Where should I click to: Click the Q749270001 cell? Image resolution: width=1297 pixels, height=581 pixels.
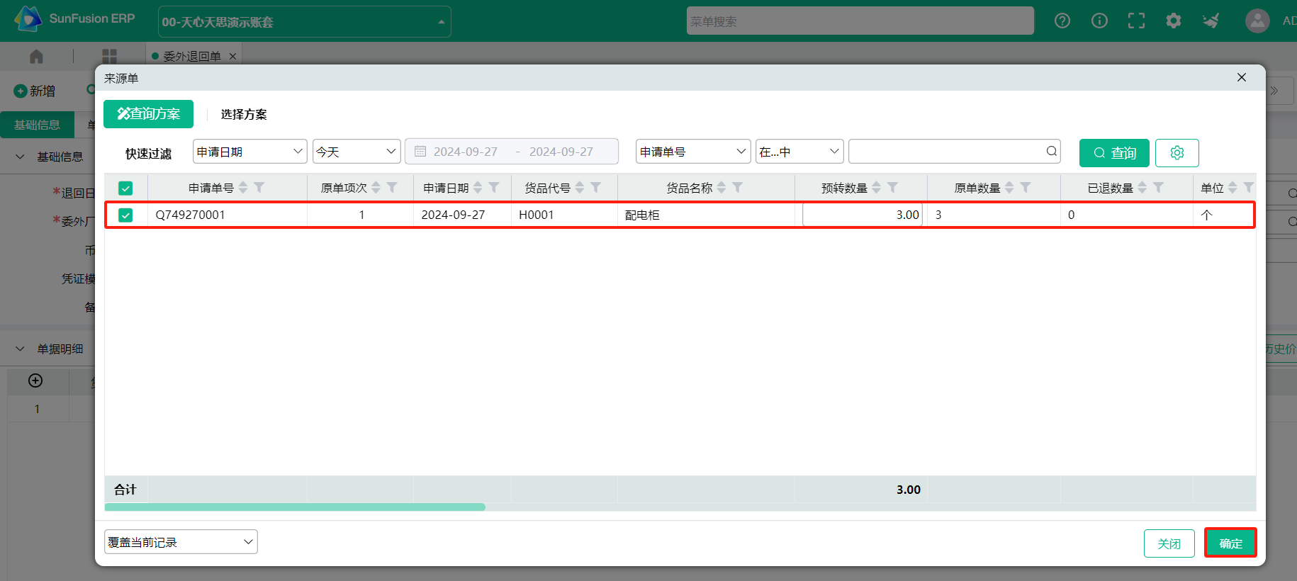pos(227,215)
